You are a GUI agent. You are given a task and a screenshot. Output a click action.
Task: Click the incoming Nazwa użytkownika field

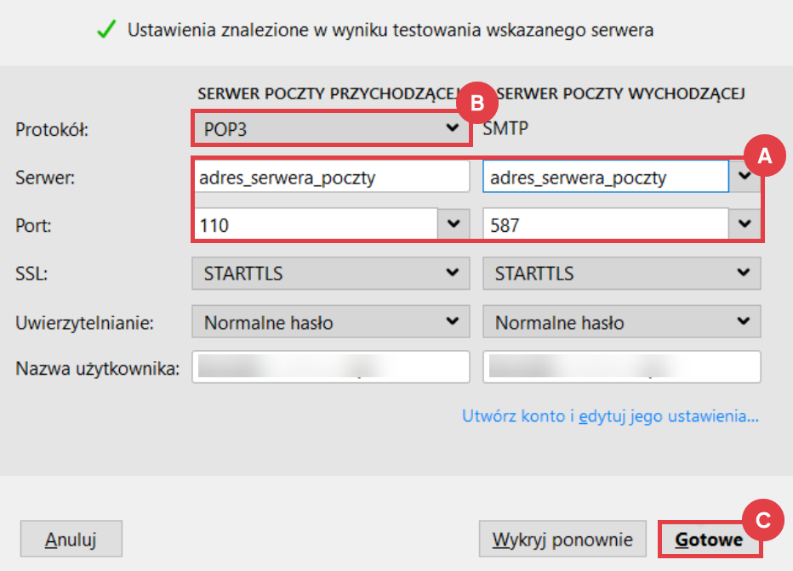click(331, 368)
